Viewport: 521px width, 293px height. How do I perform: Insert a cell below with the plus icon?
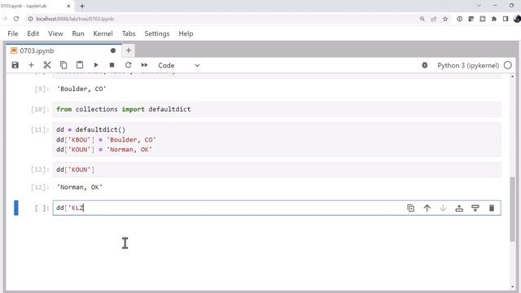point(31,65)
